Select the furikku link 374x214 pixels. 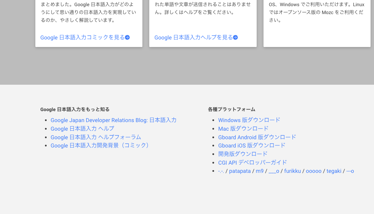(292, 171)
